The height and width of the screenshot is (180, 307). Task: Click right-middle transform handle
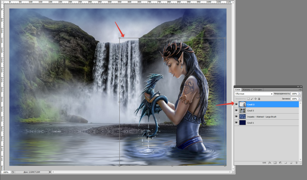click(x=225, y=102)
